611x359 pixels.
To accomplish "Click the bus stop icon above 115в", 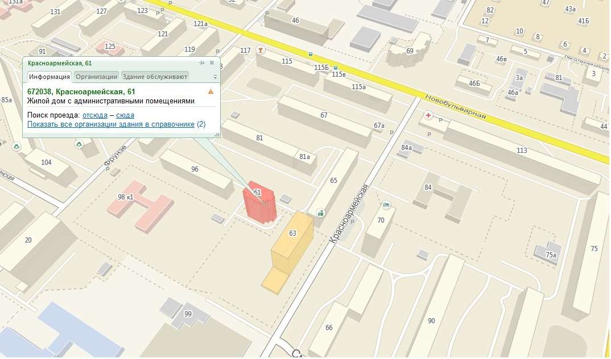I will pos(336,68).
